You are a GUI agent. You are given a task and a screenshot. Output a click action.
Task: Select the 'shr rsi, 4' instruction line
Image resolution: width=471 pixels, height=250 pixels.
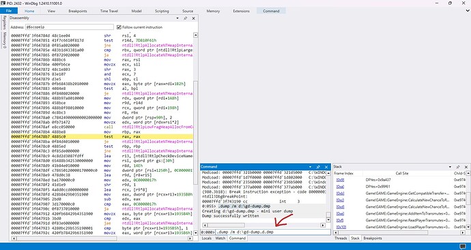point(102,35)
